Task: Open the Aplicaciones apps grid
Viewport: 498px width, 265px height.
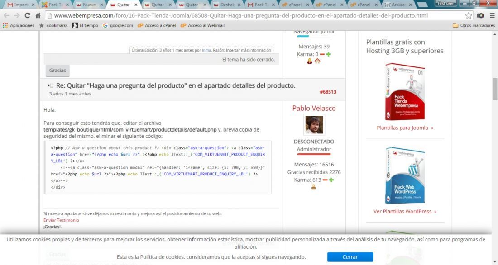Action: point(19,25)
